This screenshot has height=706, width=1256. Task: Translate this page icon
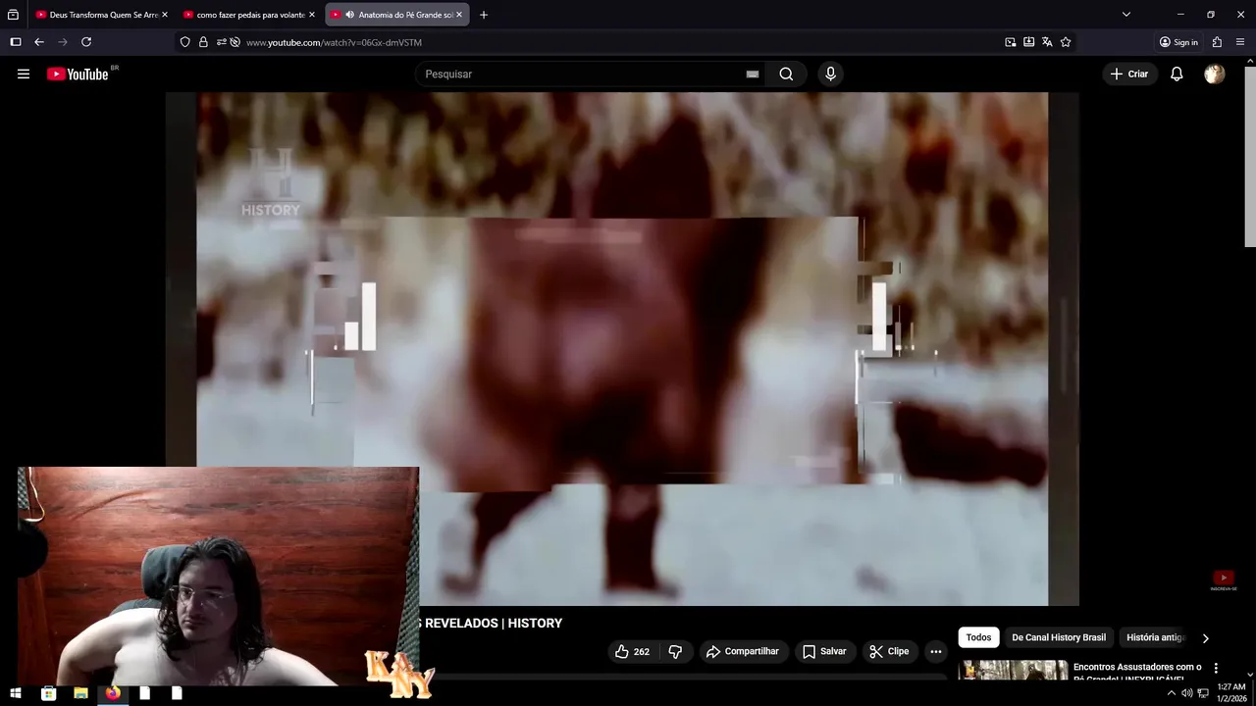(1047, 42)
